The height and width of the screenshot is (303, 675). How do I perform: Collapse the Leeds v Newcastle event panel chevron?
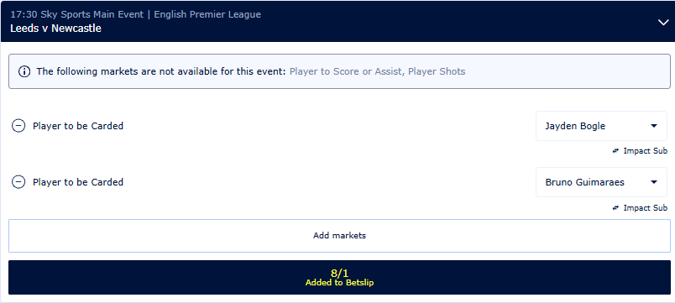663,23
